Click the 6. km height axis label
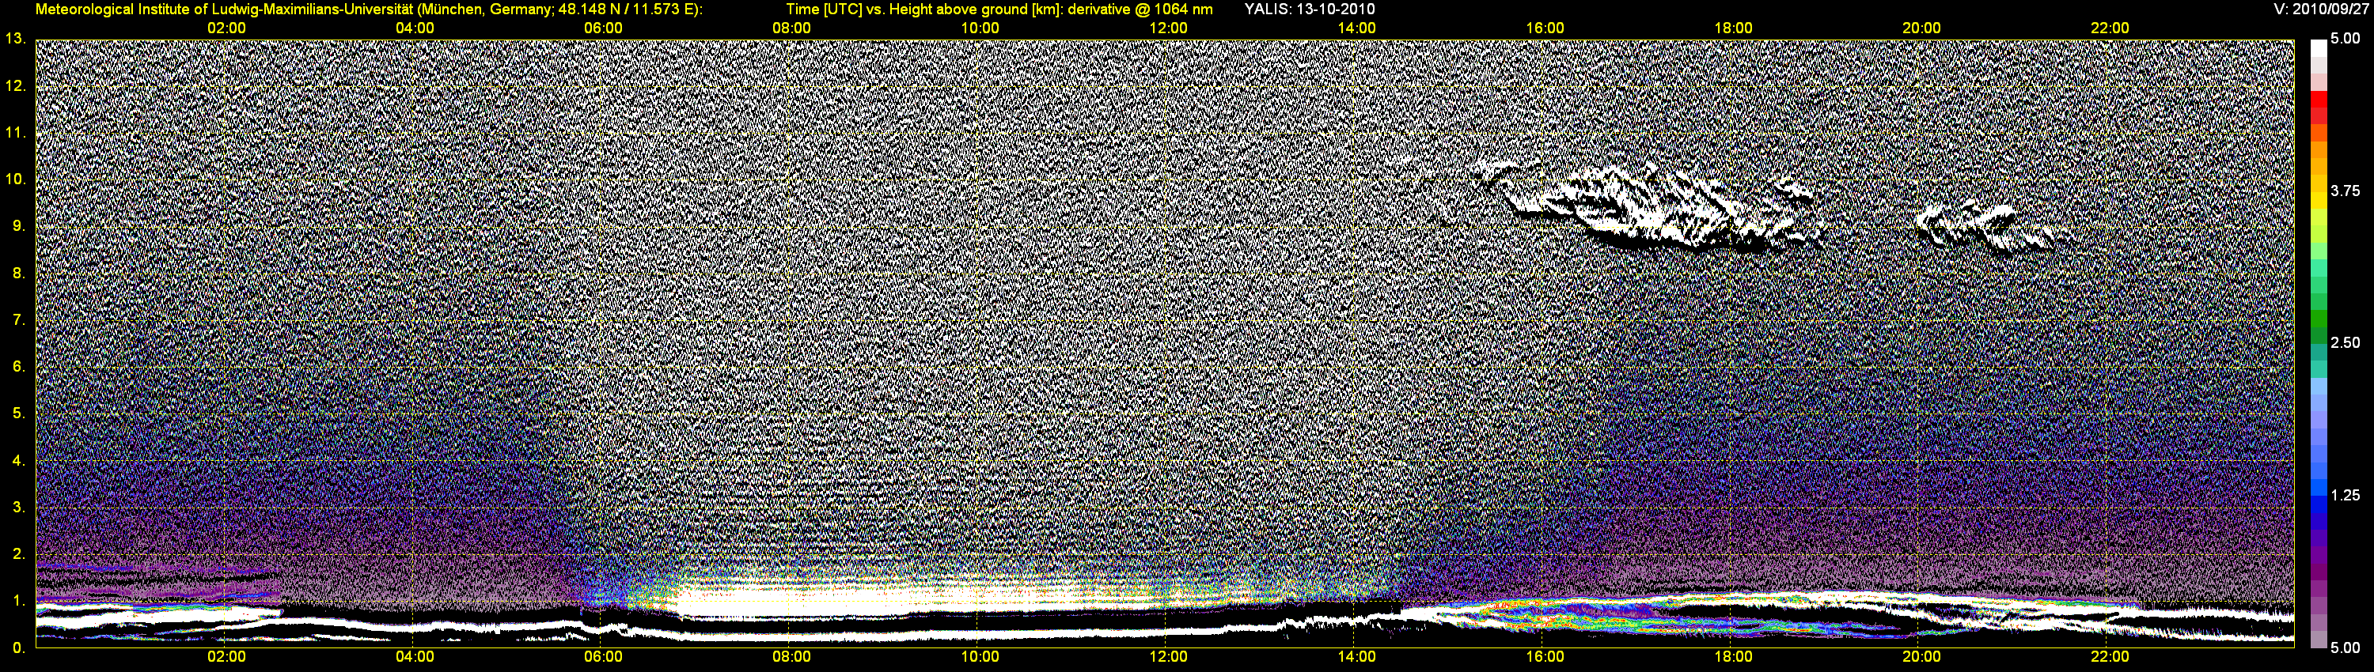The height and width of the screenshot is (672, 2374). (19, 366)
